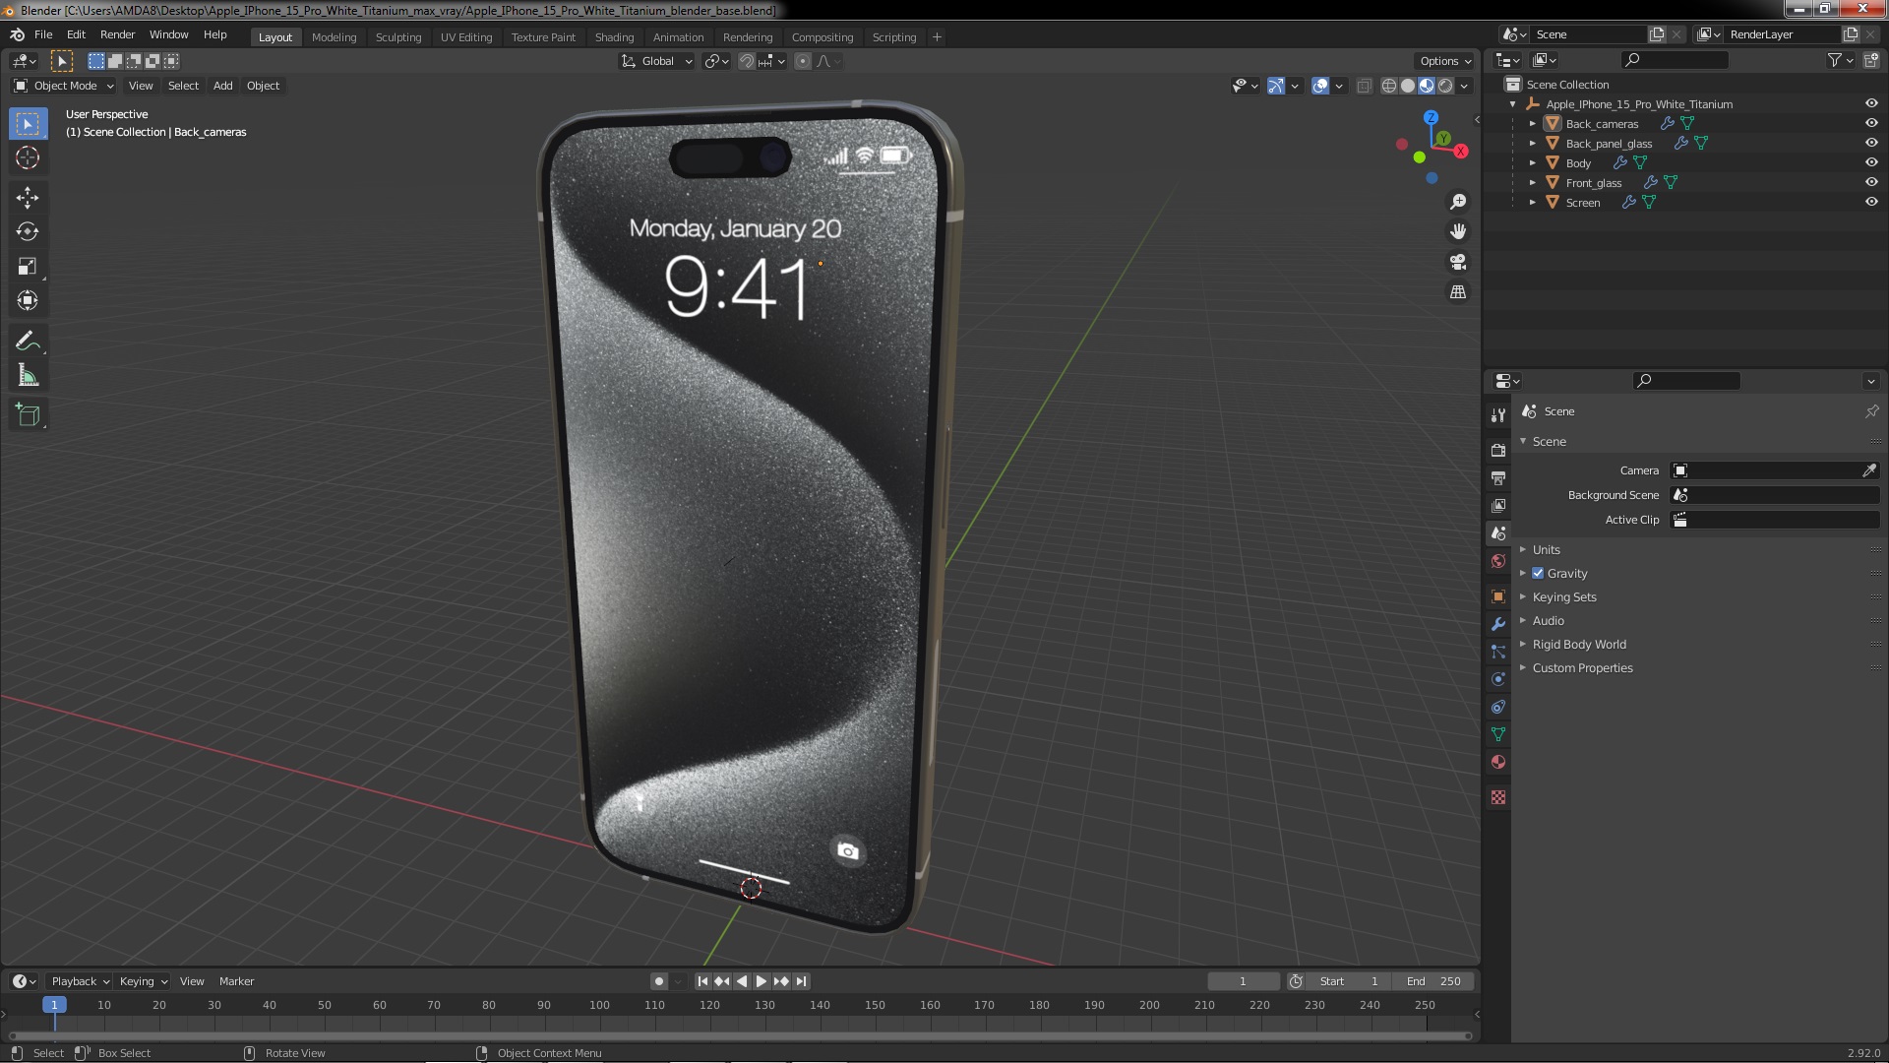Viewport: 1889px width, 1063px height.
Task: Collapse the Apple_IPhone_15_Pro_White_Titanium collection
Action: pos(1512,103)
